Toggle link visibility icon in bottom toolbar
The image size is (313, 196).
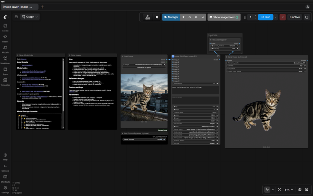pos(307,190)
